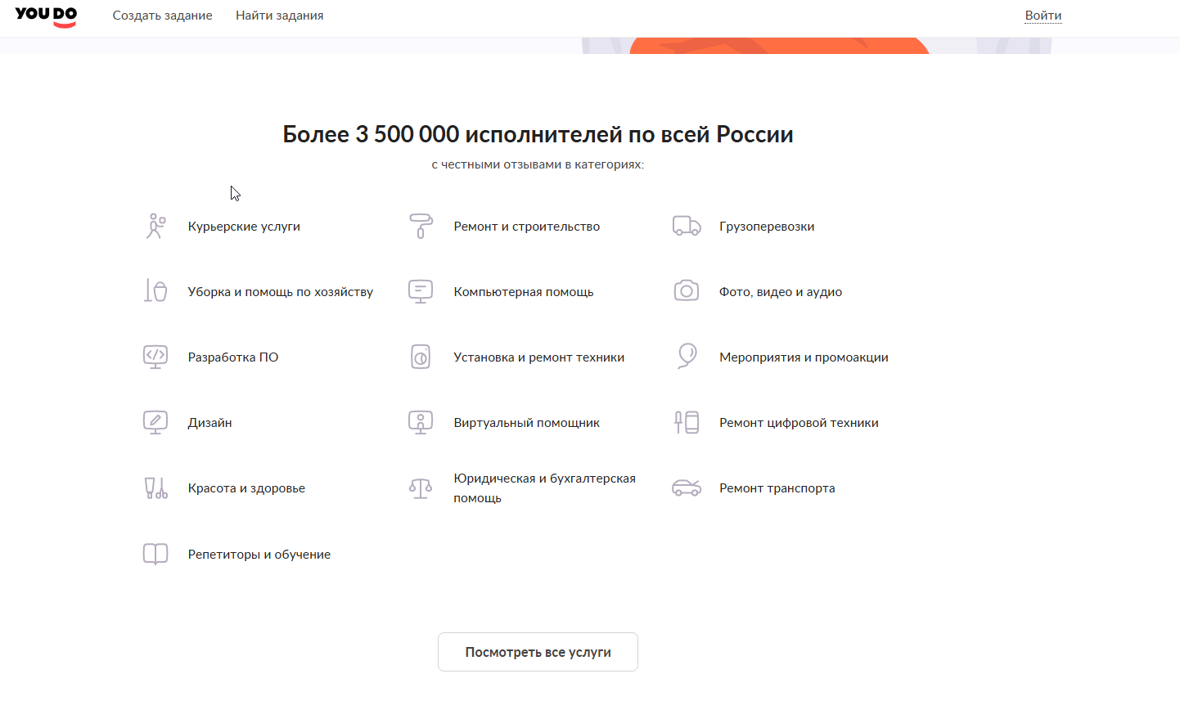1180x728 pixels.
Task: Click subtitle с честными отзывами в категориях
Action: 538,164
